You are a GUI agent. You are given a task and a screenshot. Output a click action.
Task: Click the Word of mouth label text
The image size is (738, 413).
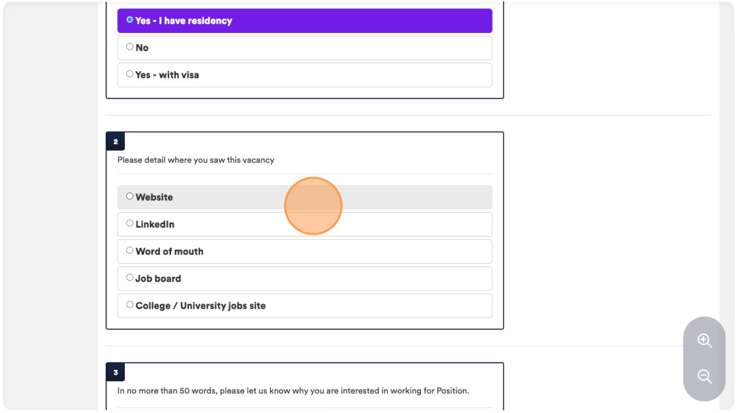click(169, 252)
